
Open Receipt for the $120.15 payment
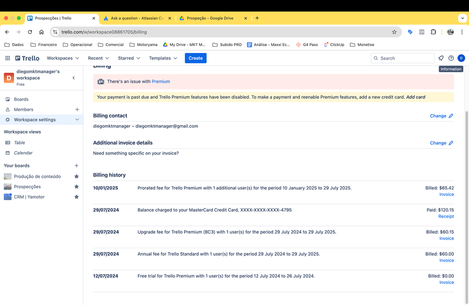pyautogui.click(x=446, y=216)
